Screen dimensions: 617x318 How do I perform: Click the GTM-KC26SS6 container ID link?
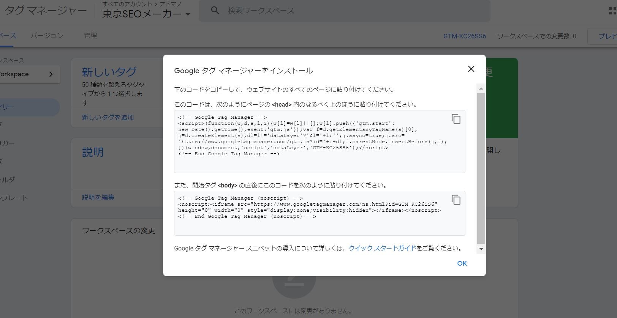click(465, 36)
